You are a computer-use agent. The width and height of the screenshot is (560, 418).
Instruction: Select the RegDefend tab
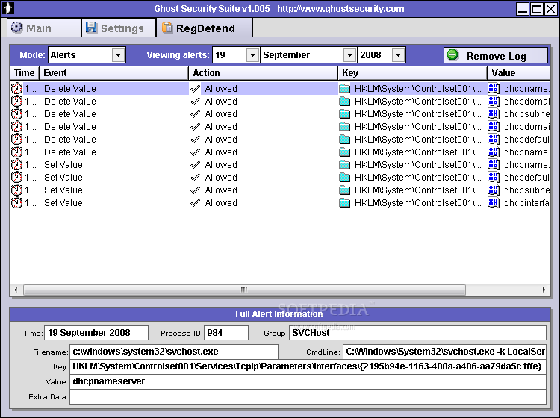tap(205, 28)
